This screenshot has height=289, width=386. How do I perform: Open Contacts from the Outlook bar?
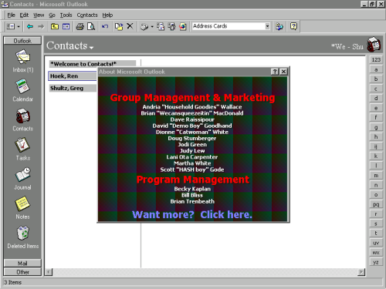click(x=22, y=120)
